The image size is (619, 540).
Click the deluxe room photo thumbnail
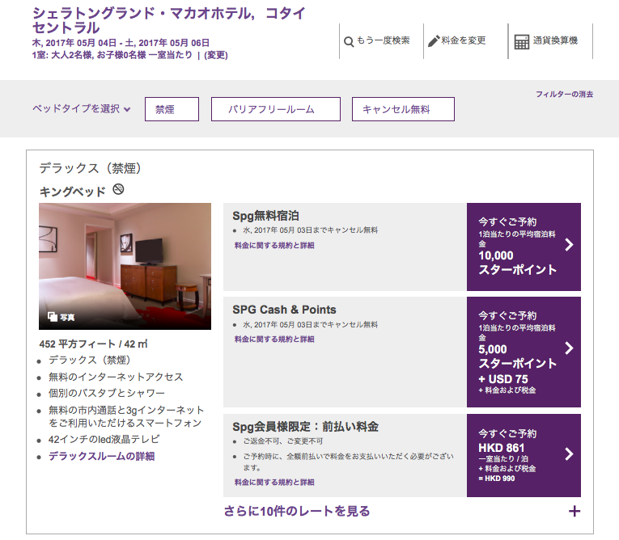pyautogui.click(x=125, y=266)
